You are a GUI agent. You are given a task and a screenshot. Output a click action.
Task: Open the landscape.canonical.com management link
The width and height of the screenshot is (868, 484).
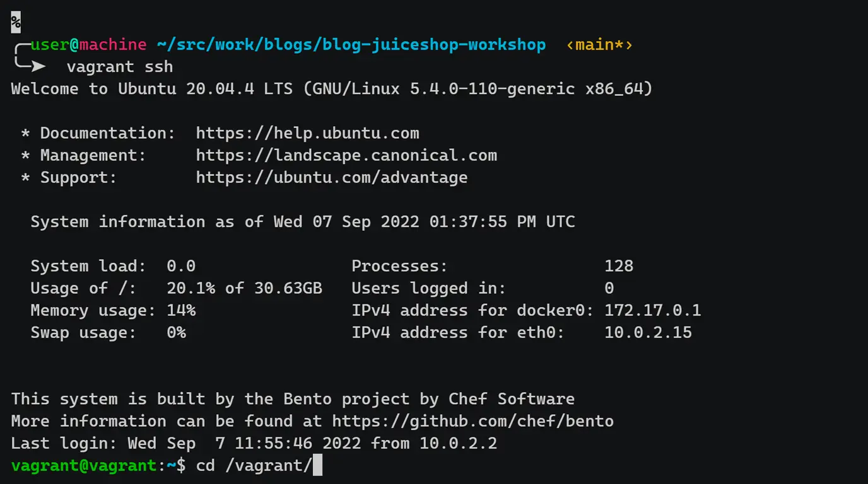point(346,155)
